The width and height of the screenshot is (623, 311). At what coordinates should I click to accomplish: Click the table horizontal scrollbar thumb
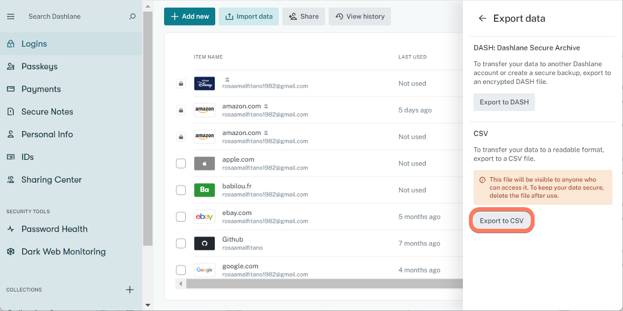pyautogui.click(x=324, y=284)
